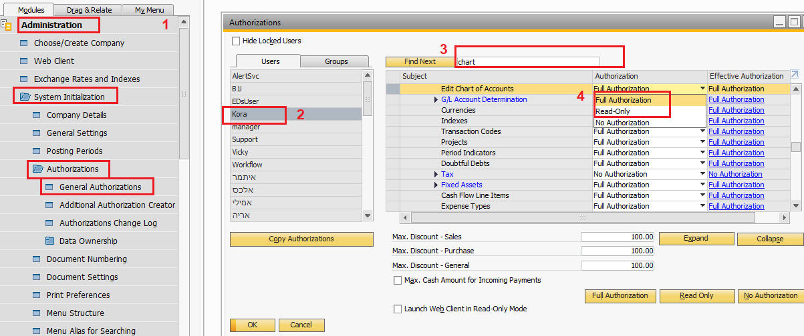Click the Find Next button
Viewport: 804px width, 336px height.
[x=419, y=61]
